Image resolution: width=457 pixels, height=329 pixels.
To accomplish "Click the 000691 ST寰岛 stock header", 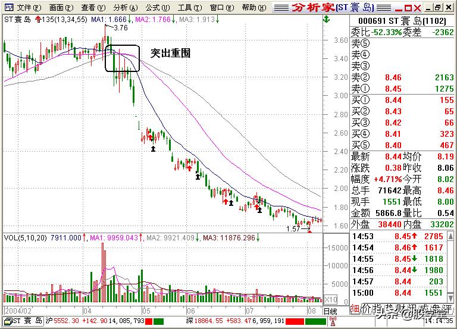I will click(402, 21).
